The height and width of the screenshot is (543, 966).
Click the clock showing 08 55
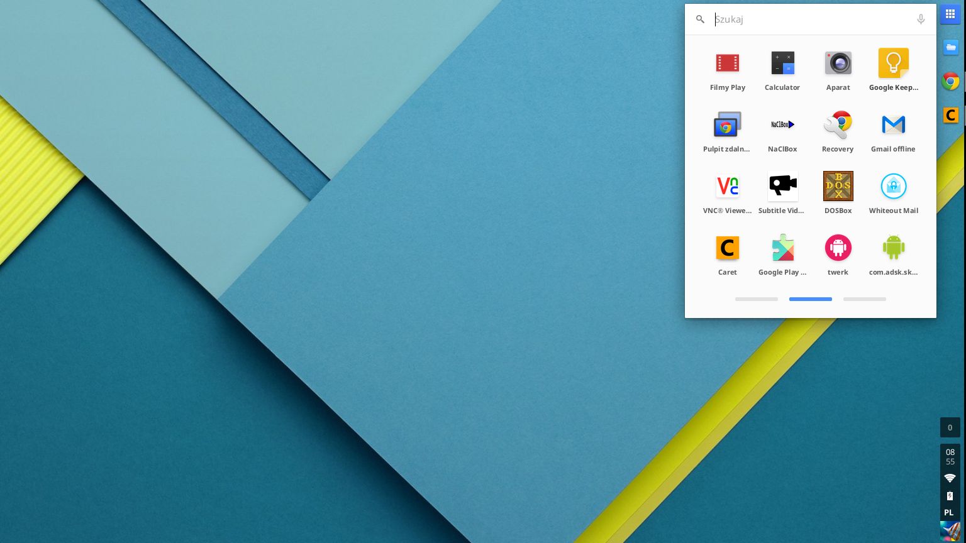(950, 457)
